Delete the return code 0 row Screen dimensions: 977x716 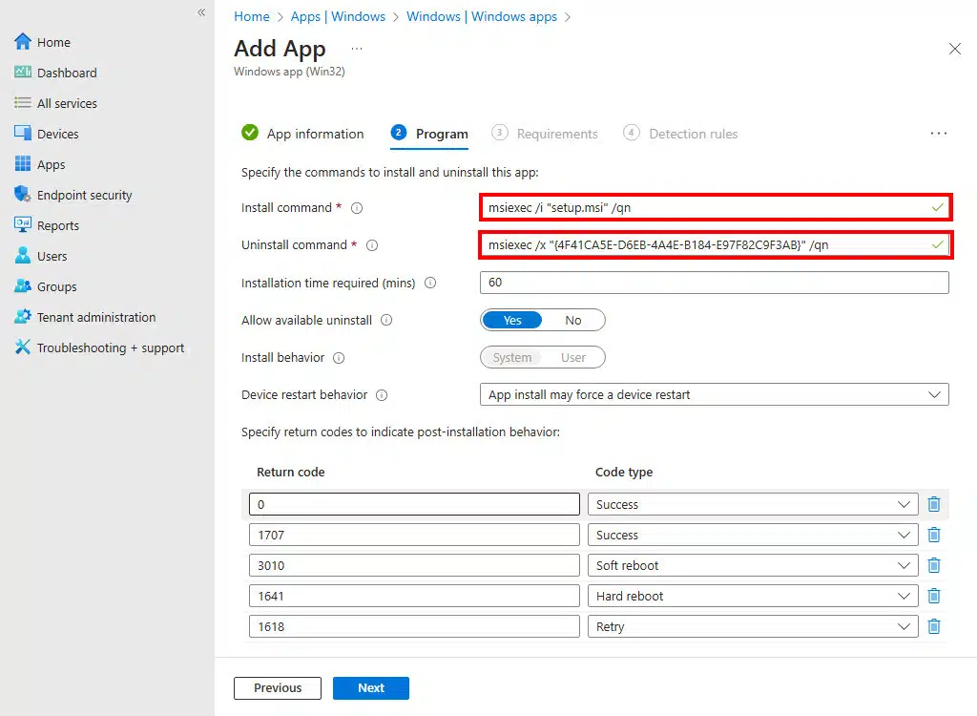point(934,504)
